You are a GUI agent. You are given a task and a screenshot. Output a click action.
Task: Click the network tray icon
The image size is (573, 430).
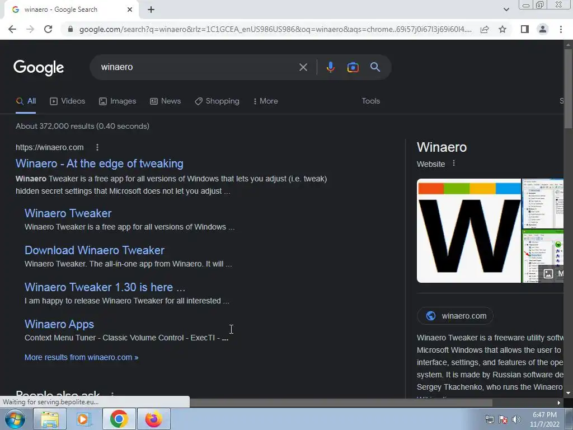[x=489, y=419]
